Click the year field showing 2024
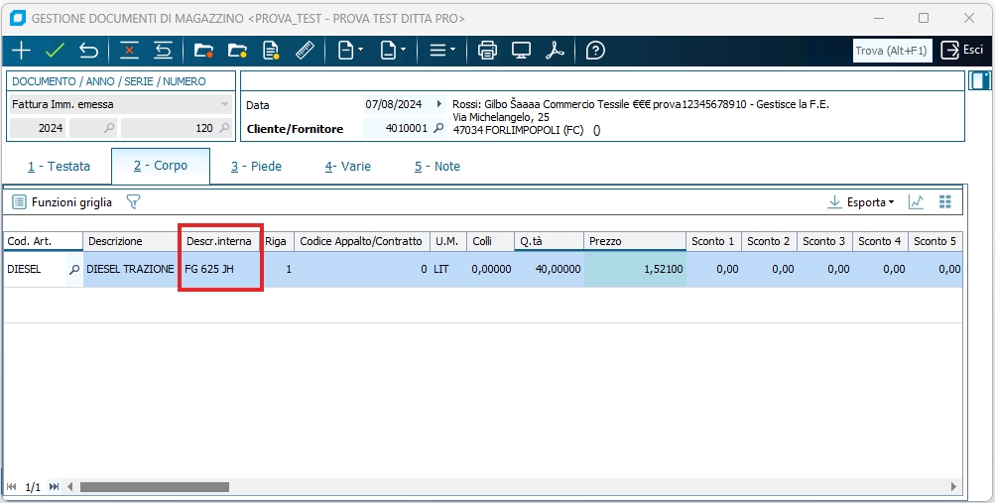995x503 pixels. [38, 128]
